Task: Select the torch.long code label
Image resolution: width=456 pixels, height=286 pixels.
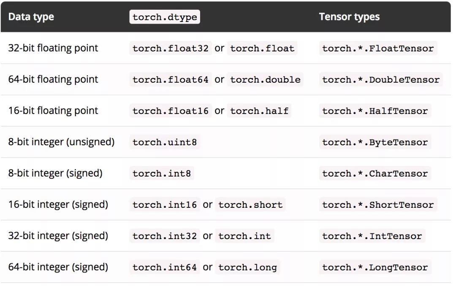Action: point(247,267)
